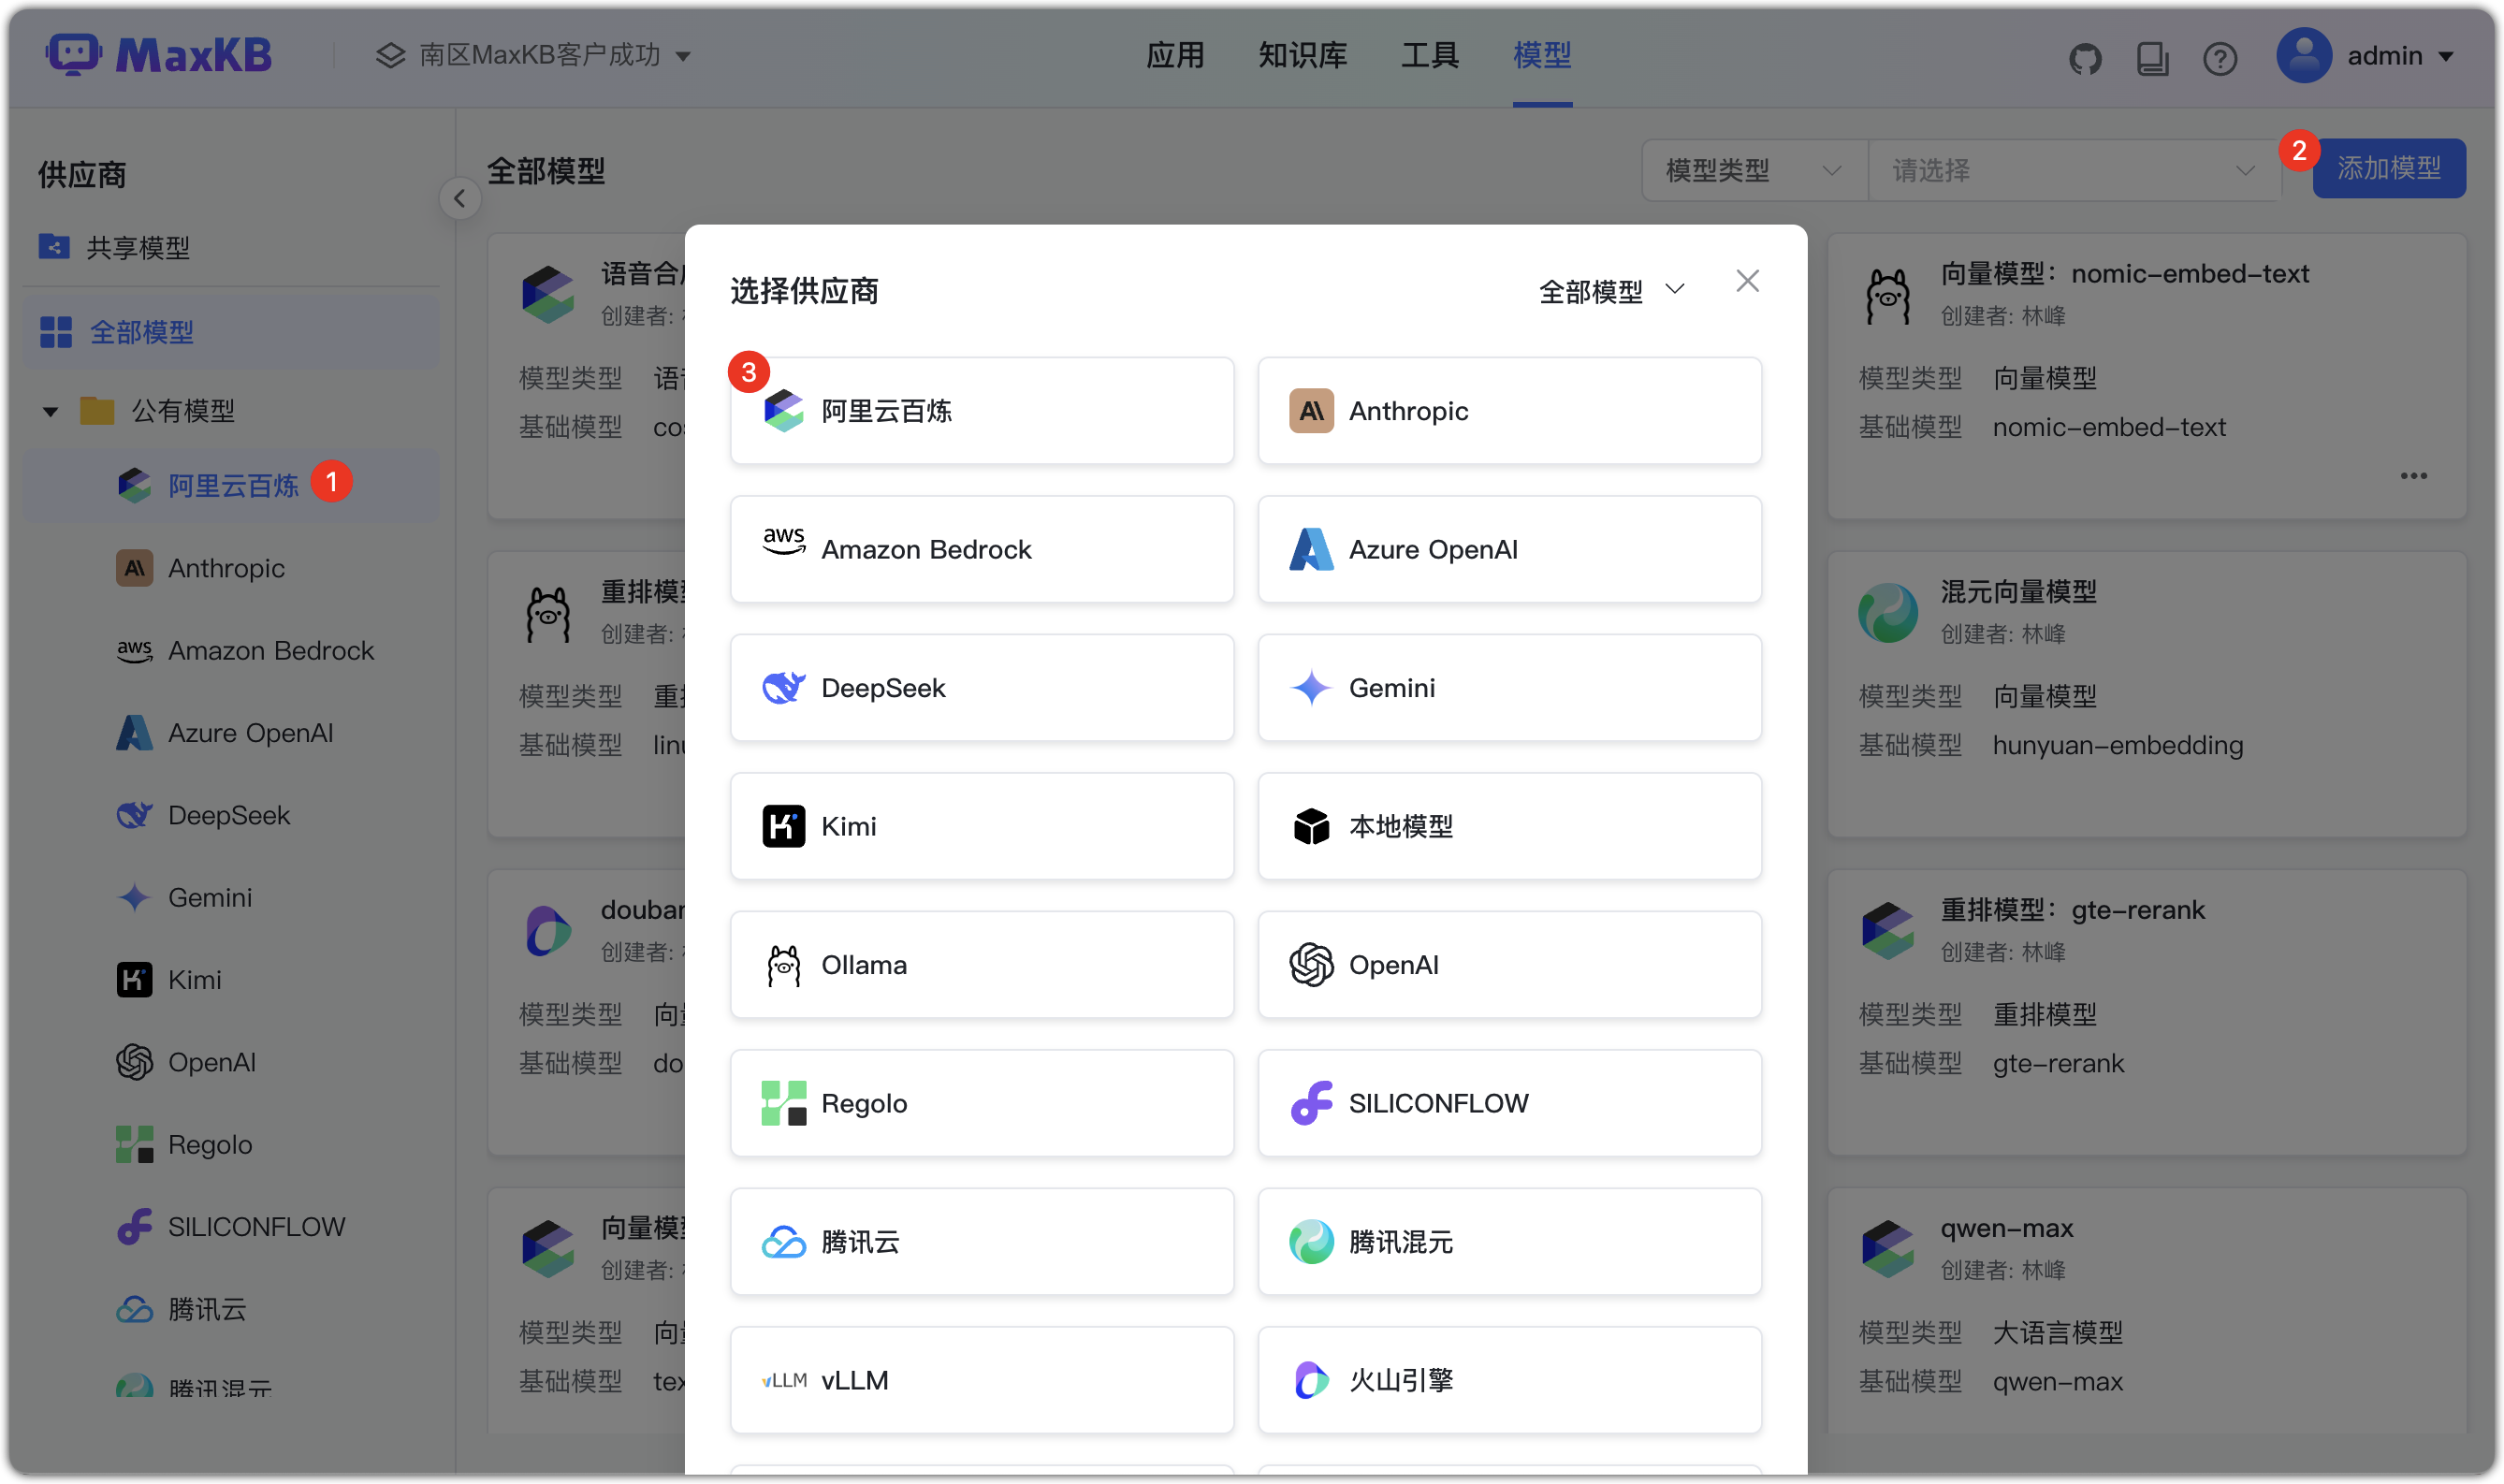Click the help question mark icon

click(2219, 58)
